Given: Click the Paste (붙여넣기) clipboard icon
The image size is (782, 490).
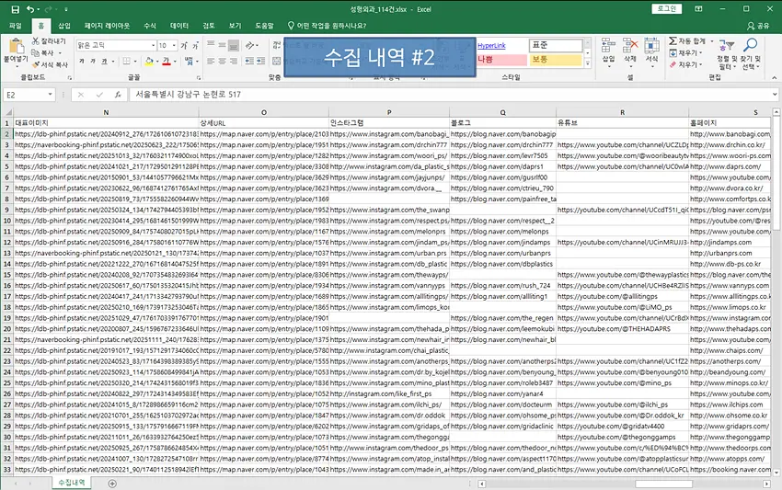Looking at the screenshot, I should (16, 46).
